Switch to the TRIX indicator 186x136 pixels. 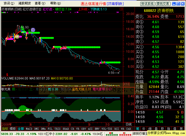[57, 129]
